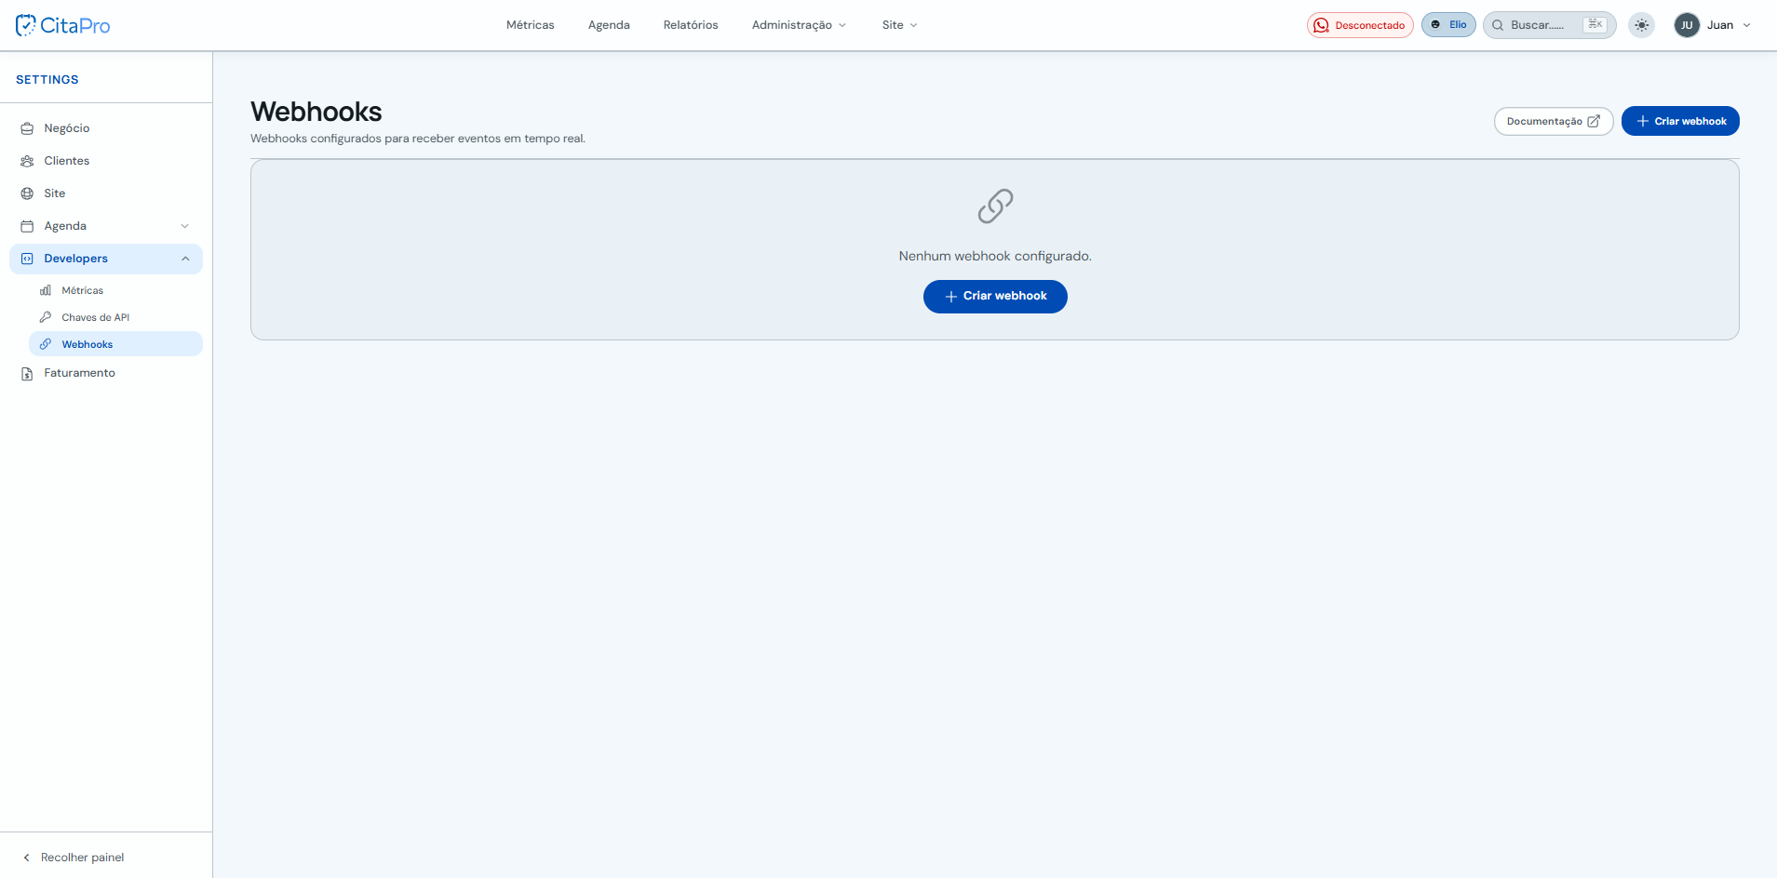1777x878 pixels.
Task: Click the WhatsApp icon in Desconectado badge
Action: point(1321,25)
